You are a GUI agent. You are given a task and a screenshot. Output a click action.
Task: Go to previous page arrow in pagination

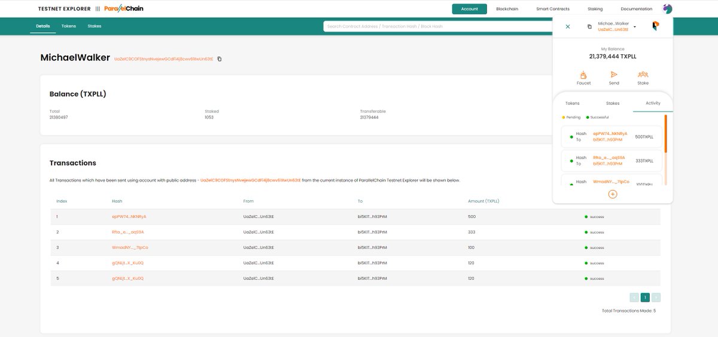[634, 297]
